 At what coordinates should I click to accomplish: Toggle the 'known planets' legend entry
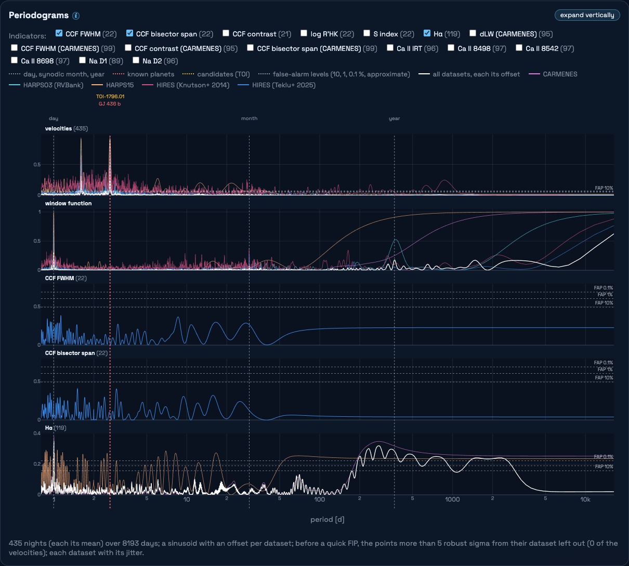pyautogui.click(x=143, y=74)
